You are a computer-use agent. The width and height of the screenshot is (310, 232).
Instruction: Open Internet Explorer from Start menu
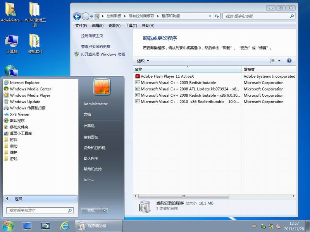(x=41, y=83)
